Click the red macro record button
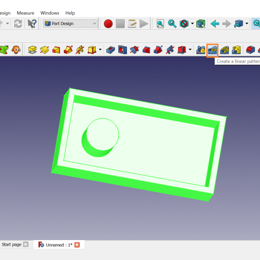The width and height of the screenshot is (260, 260). [108, 24]
